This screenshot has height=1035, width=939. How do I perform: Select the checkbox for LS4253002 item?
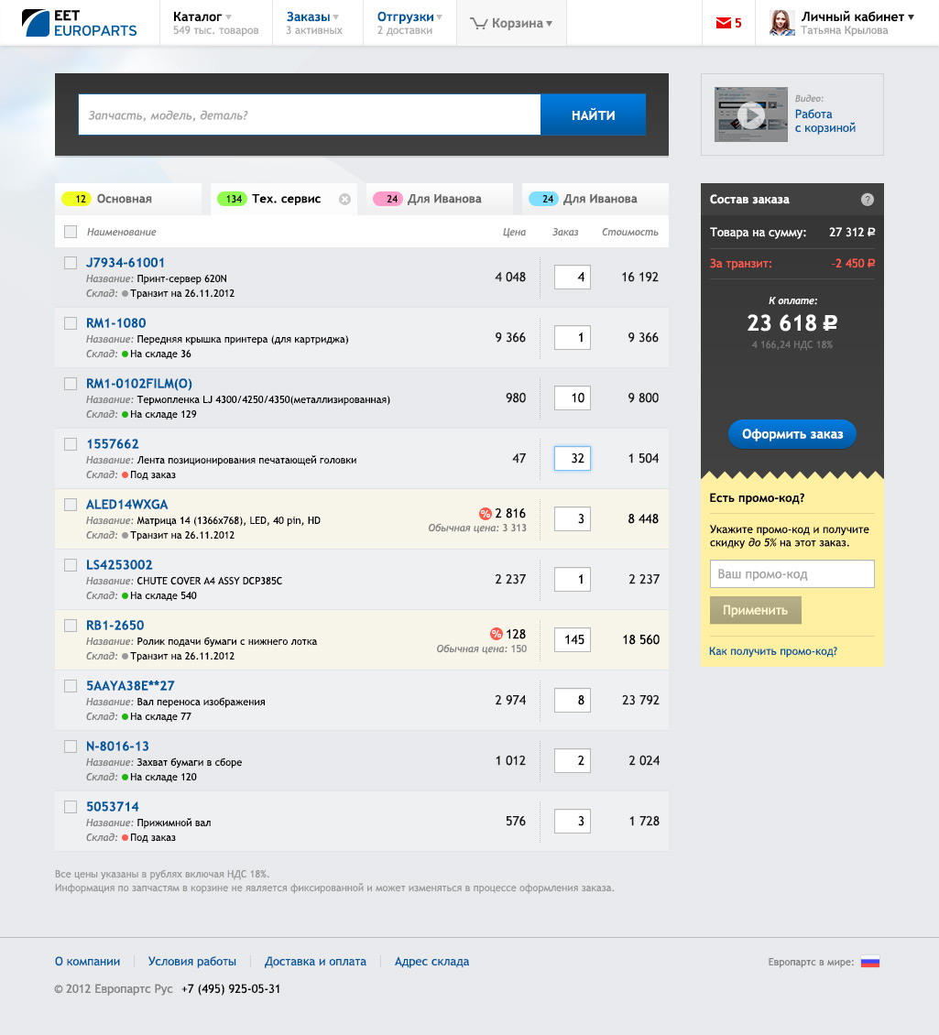[71, 565]
